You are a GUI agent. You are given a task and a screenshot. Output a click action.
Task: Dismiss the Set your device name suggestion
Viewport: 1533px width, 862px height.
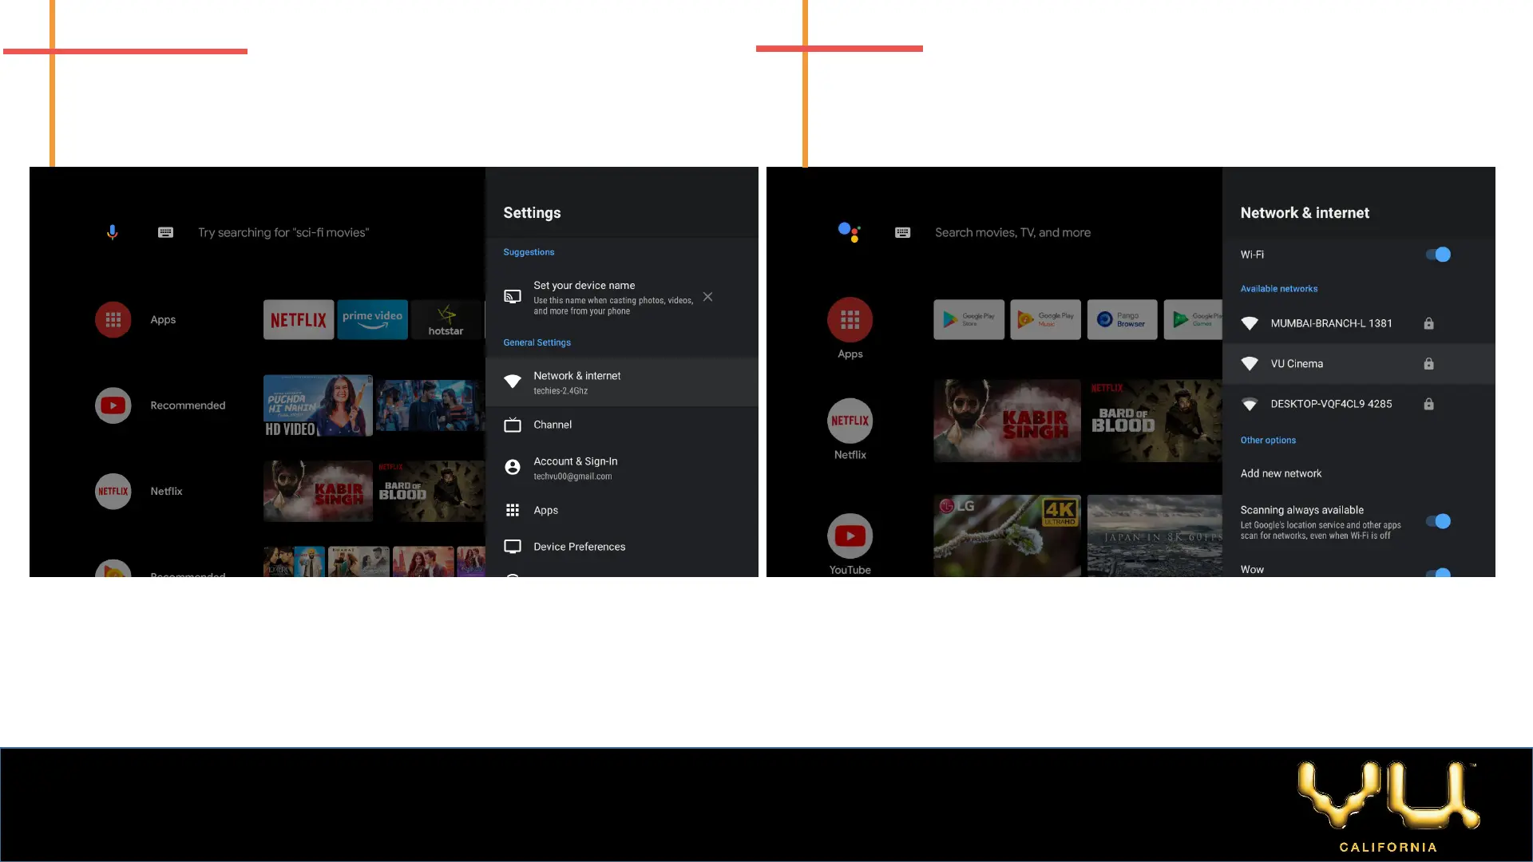point(707,297)
